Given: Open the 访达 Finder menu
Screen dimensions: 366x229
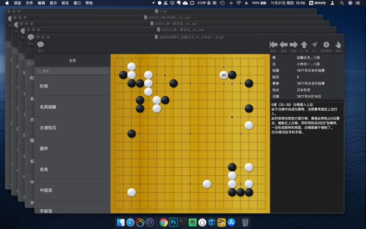Looking at the screenshot, I should [17, 3].
